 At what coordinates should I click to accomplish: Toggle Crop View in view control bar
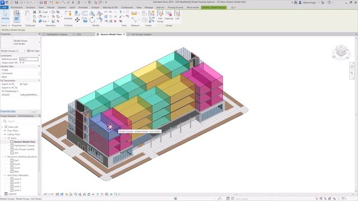point(80,194)
